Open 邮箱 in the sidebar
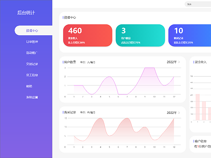 tap(29, 86)
